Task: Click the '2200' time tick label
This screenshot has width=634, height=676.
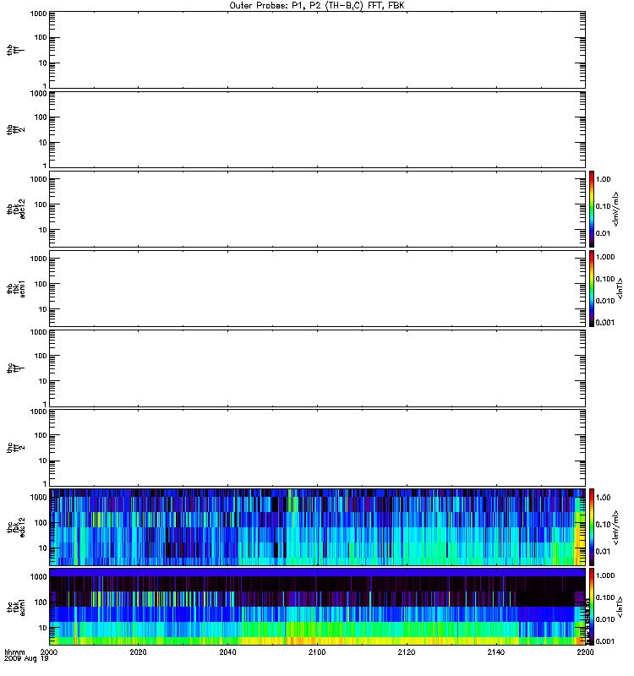Action: (x=585, y=651)
